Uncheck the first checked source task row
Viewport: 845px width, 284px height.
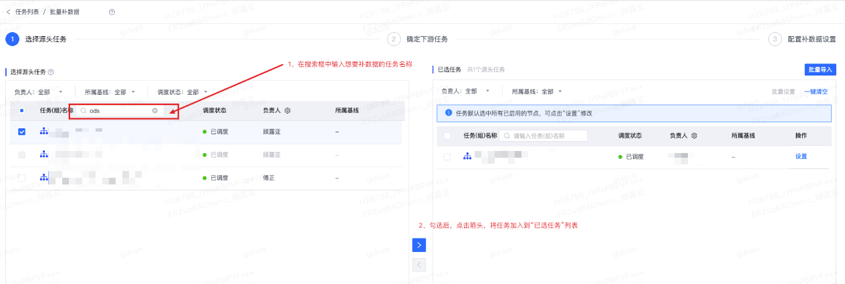(22, 132)
